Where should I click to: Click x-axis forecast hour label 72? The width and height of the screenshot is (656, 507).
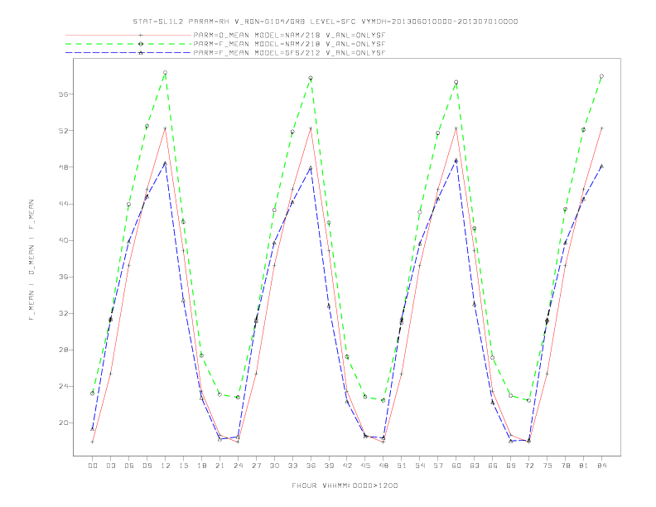tap(529, 466)
